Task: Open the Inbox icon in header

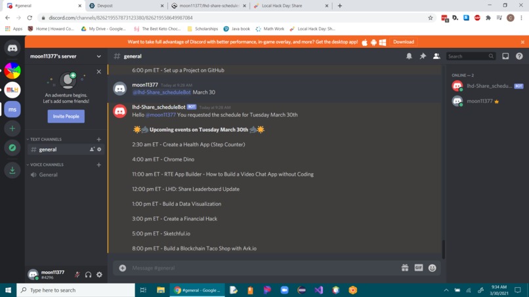Action: pyautogui.click(x=505, y=56)
